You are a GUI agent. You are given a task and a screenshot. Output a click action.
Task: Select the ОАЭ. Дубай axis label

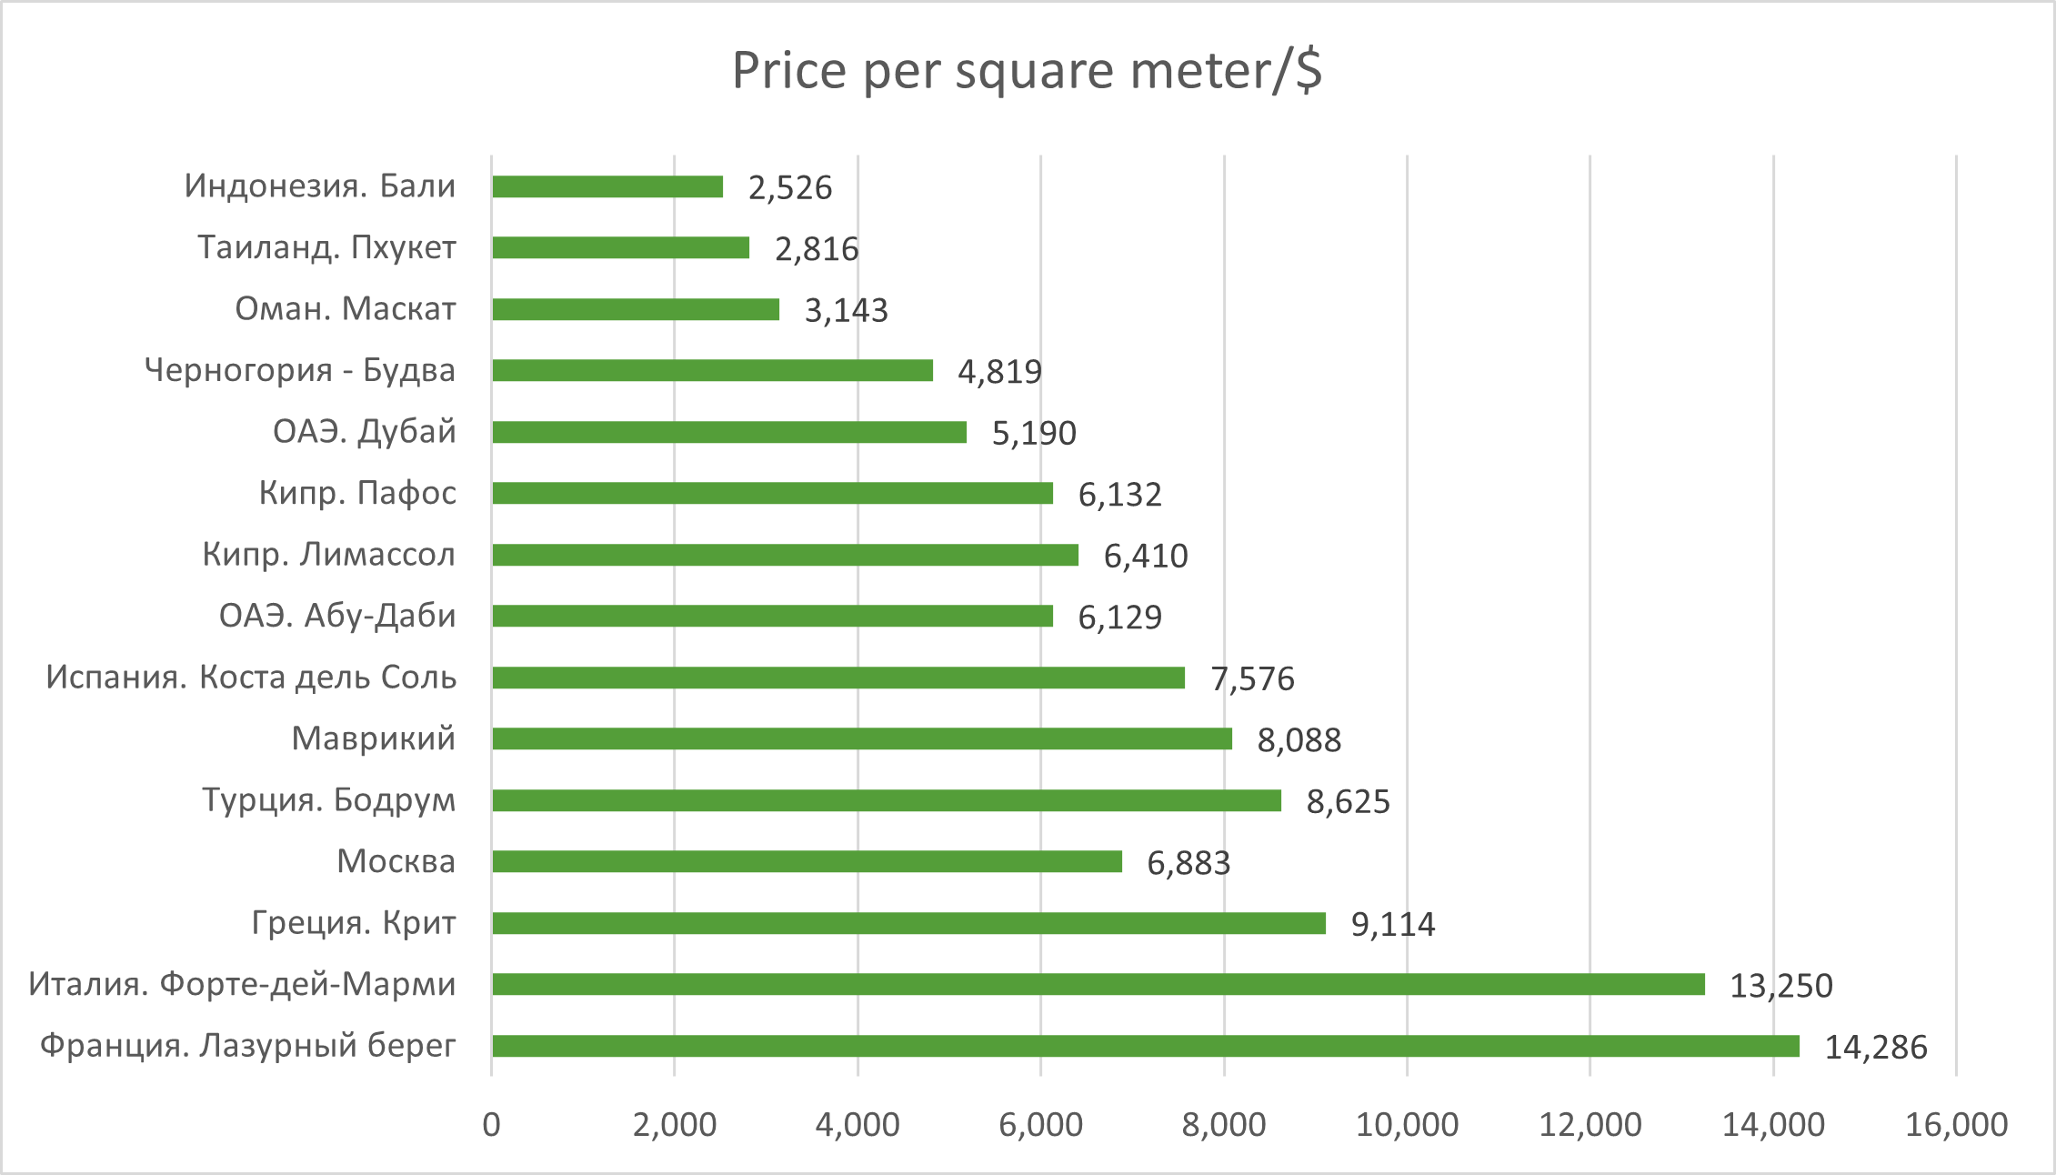click(365, 431)
